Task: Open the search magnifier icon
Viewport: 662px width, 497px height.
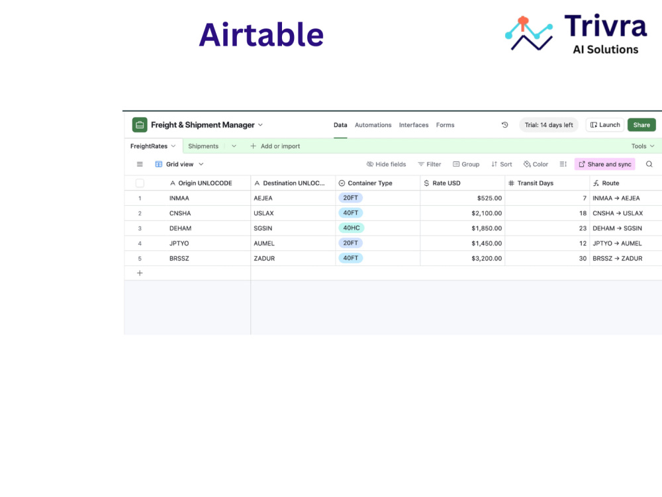Action: 649,164
